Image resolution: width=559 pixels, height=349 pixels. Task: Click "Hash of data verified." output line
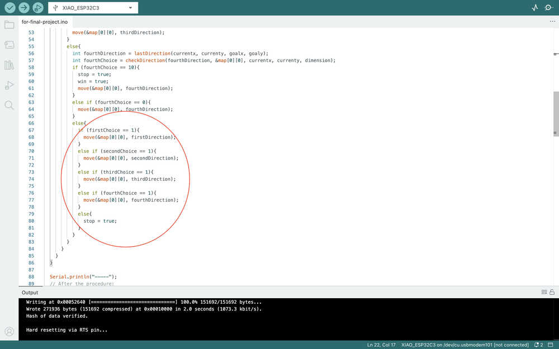56,316
